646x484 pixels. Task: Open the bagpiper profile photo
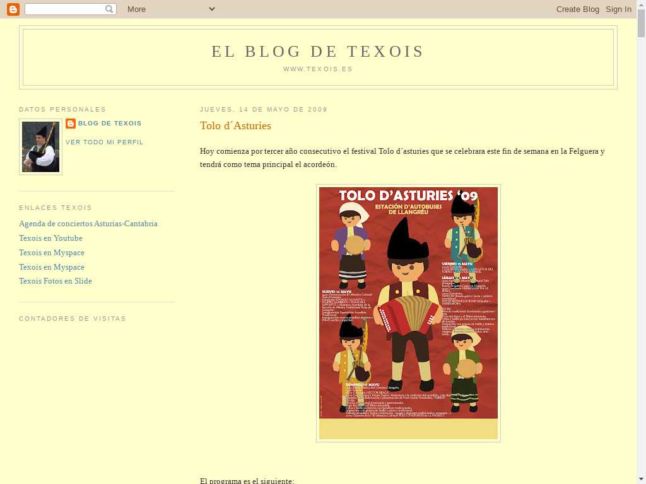[40, 147]
